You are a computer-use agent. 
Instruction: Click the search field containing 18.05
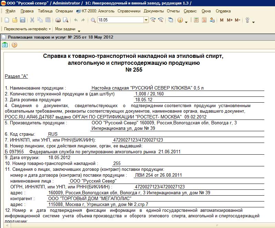coord(121,20)
